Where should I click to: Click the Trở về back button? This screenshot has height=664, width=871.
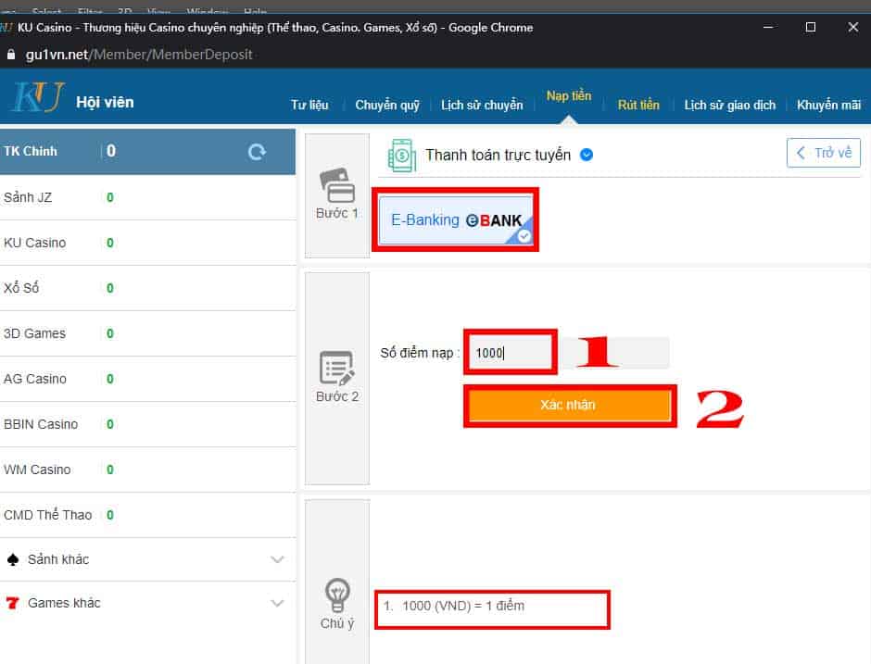(823, 153)
